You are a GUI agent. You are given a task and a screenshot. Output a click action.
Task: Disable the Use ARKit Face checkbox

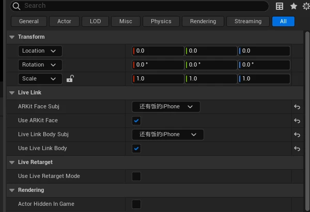136,121
